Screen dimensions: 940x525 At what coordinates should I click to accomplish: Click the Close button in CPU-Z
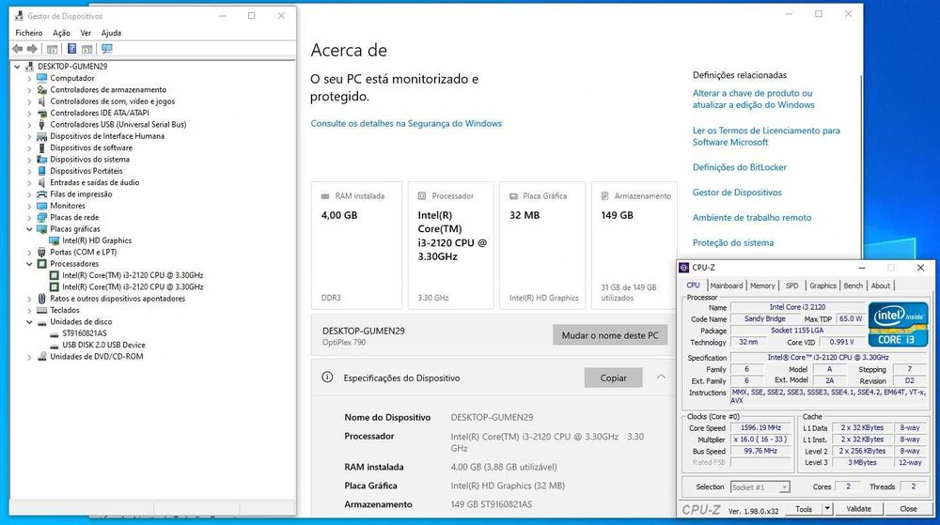(x=908, y=509)
